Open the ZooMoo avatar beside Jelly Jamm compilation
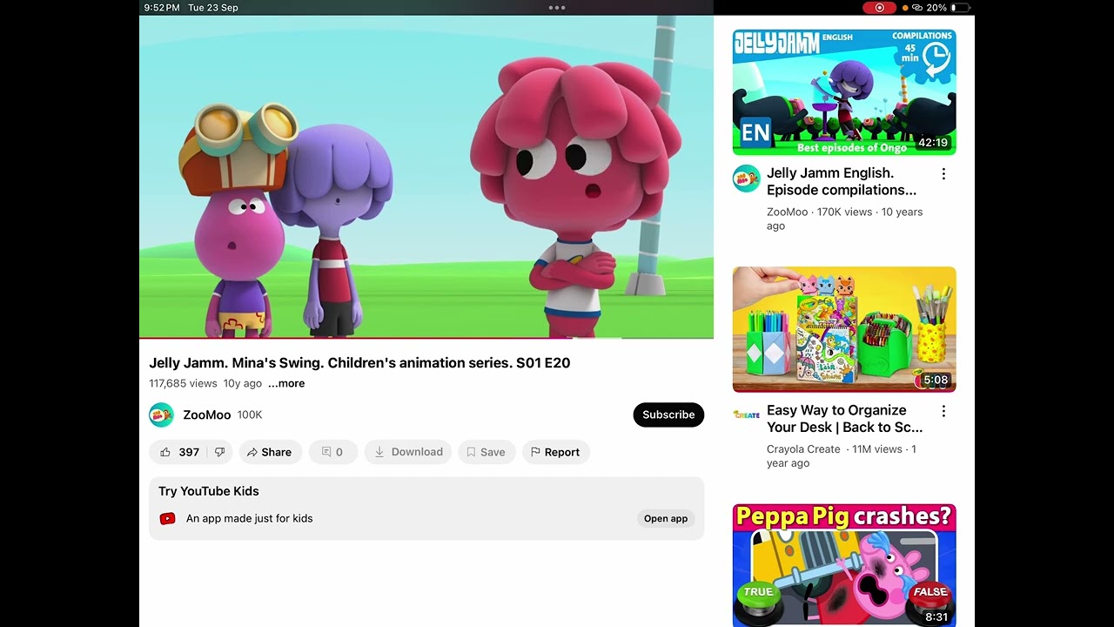 [x=746, y=179]
